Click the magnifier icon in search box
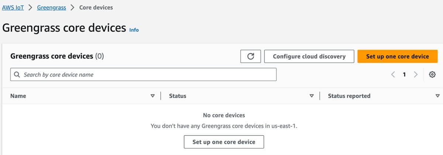Image resolution: width=443 pixels, height=155 pixels. [x=17, y=75]
